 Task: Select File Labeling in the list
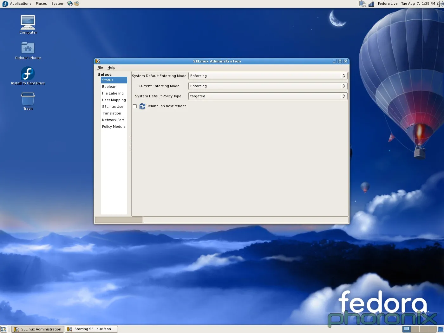(114, 93)
